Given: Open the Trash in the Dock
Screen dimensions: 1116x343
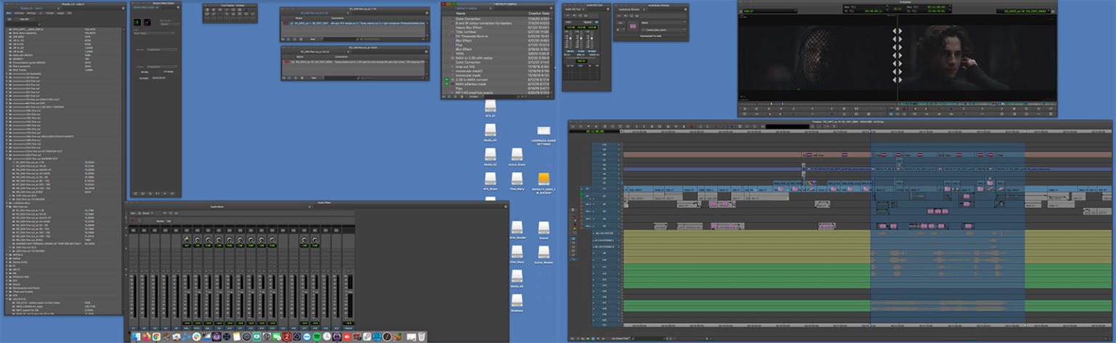Looking at the screenshot, I should pos(422,336).
